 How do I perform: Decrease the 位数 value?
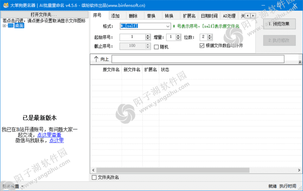tap(210, 39)
